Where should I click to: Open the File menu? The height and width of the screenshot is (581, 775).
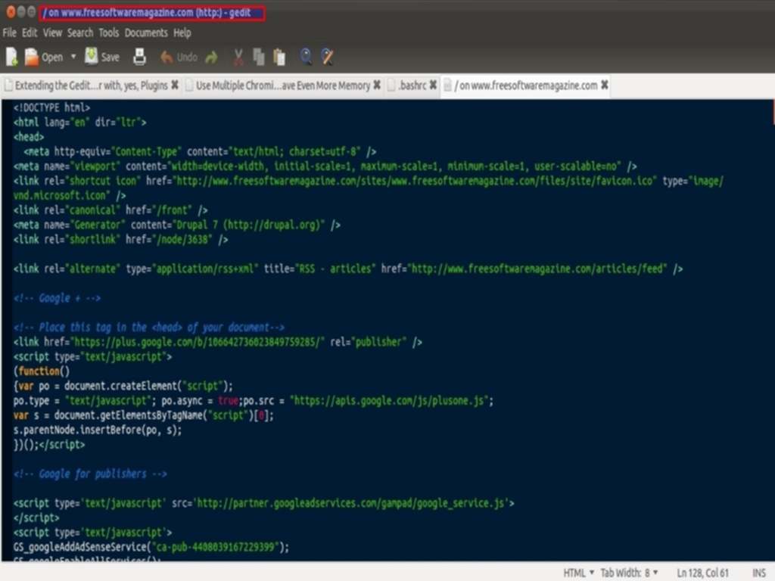9,33
